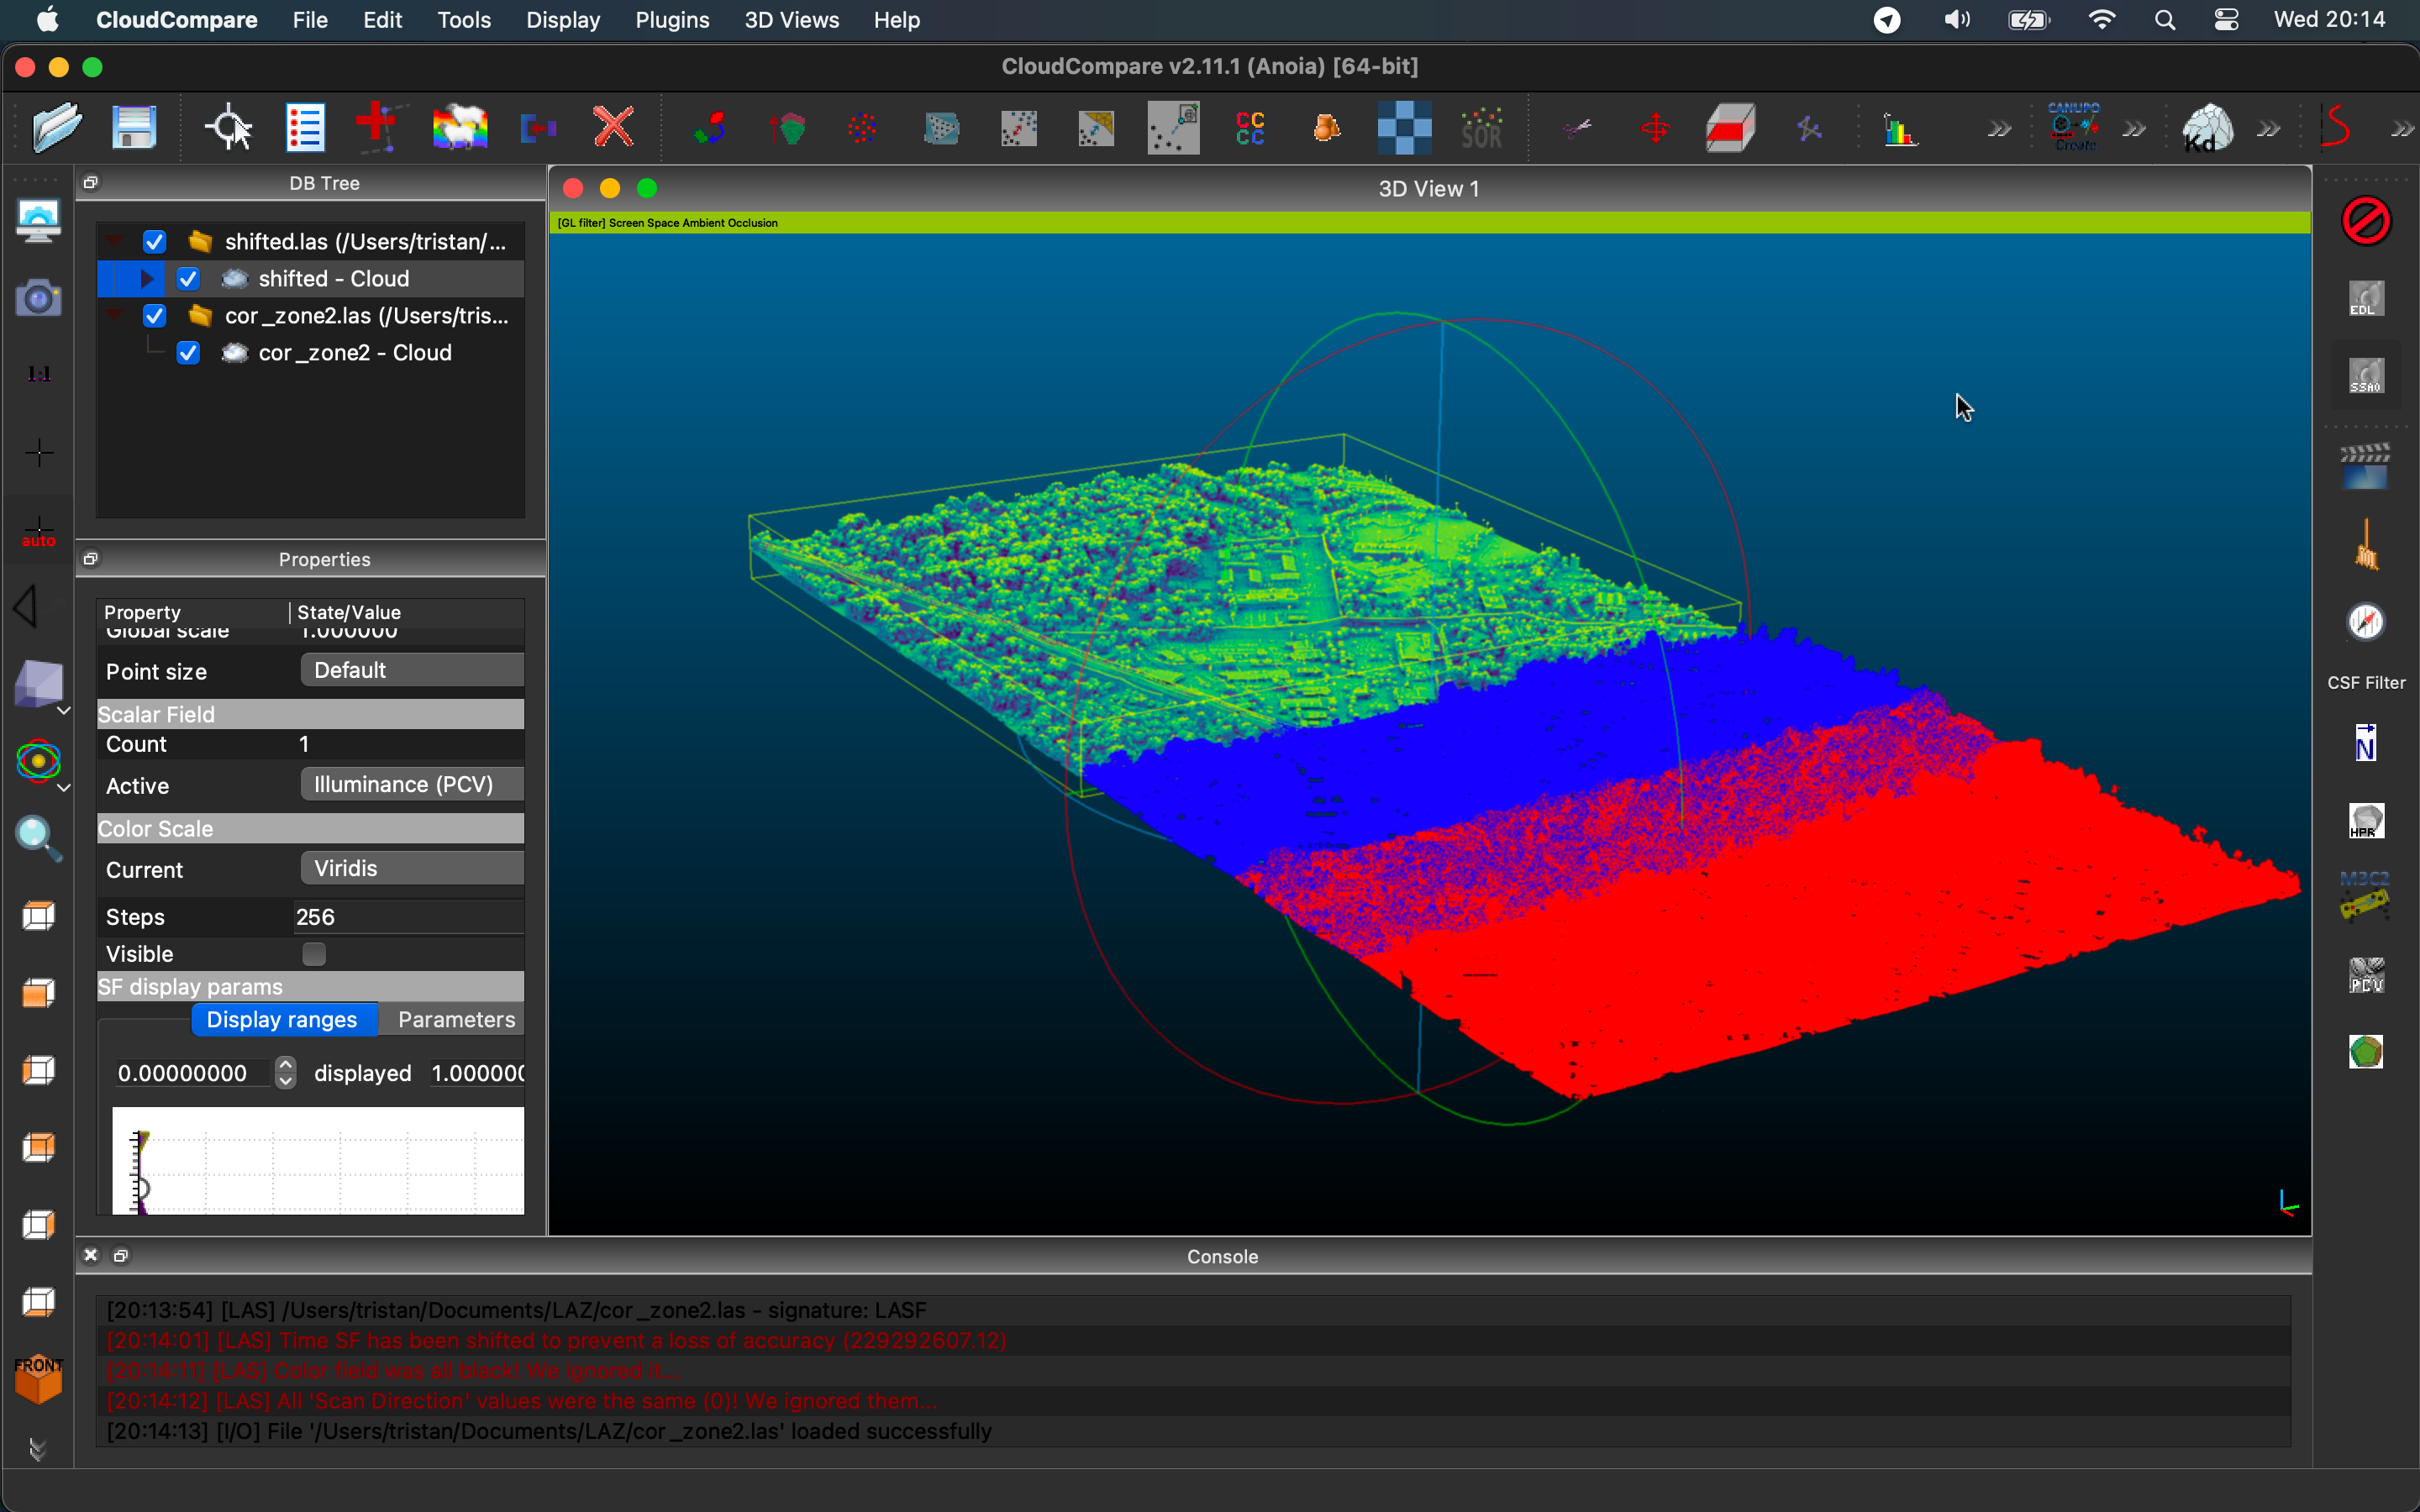Image resolution: width=2420 pixels, height=1512 pixels.
Task: Uncheck the shifted - Cloud checkbox
Action: click(x=188, y=279)
